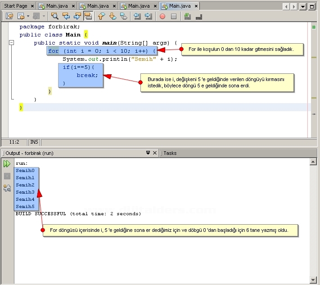The width and height of the screenshot is (320, 285).
Task: Find the previous occurrence
Action: 66,16
